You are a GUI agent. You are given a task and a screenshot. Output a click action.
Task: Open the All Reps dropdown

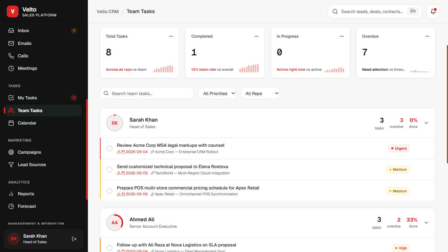260,93
